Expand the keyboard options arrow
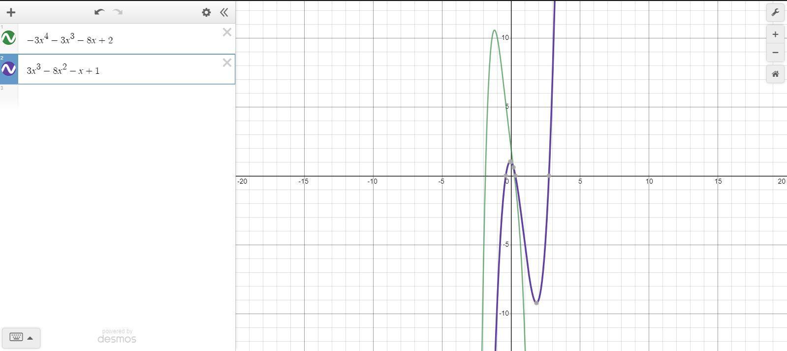 coord(30,338)
